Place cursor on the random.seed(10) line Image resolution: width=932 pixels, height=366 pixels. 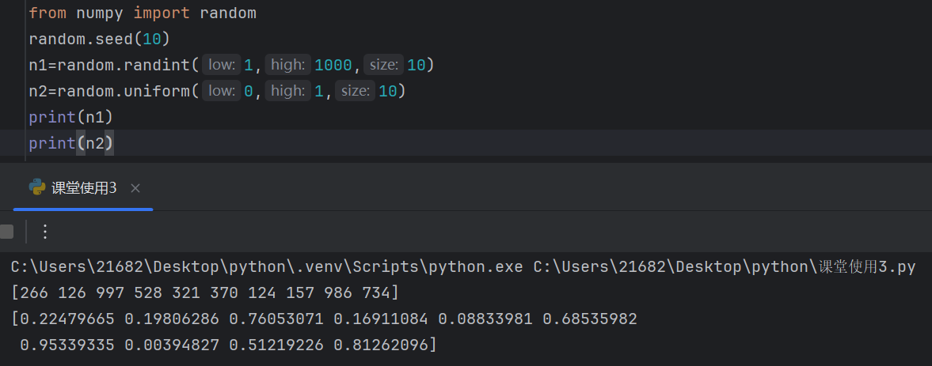click(x=99, y=40)
